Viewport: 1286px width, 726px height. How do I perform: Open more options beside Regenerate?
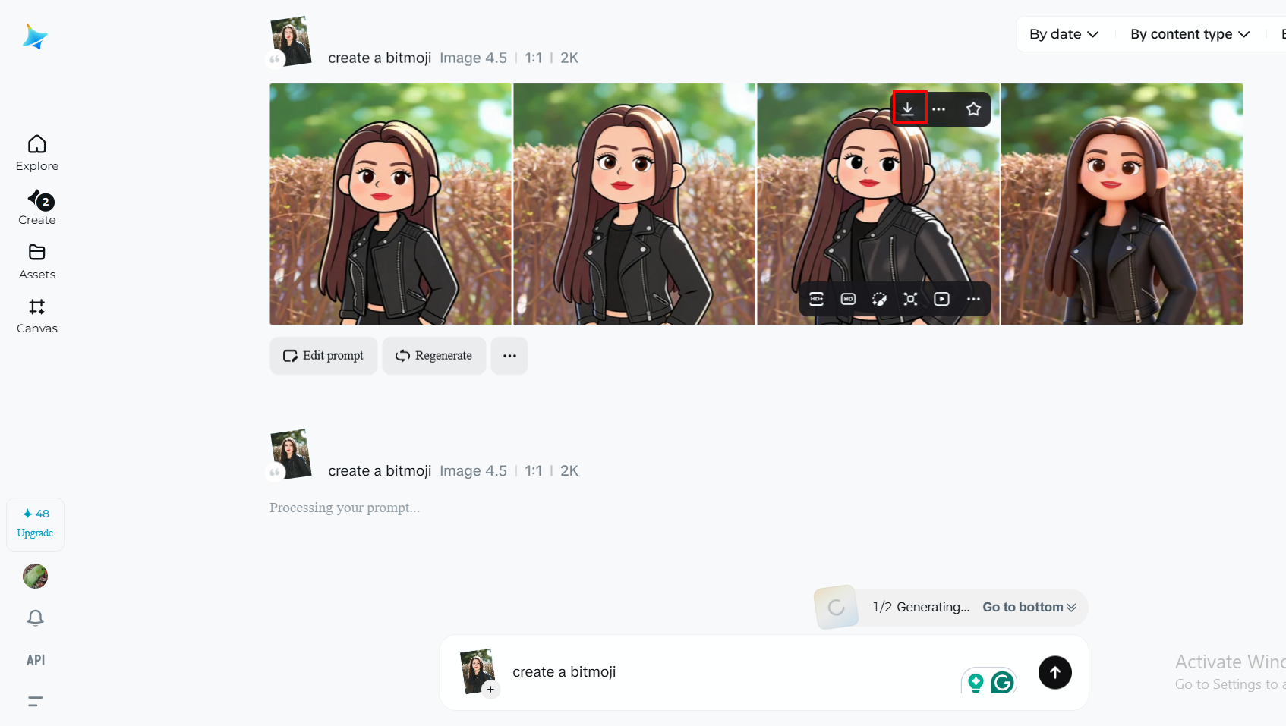(x=509, y=356)
